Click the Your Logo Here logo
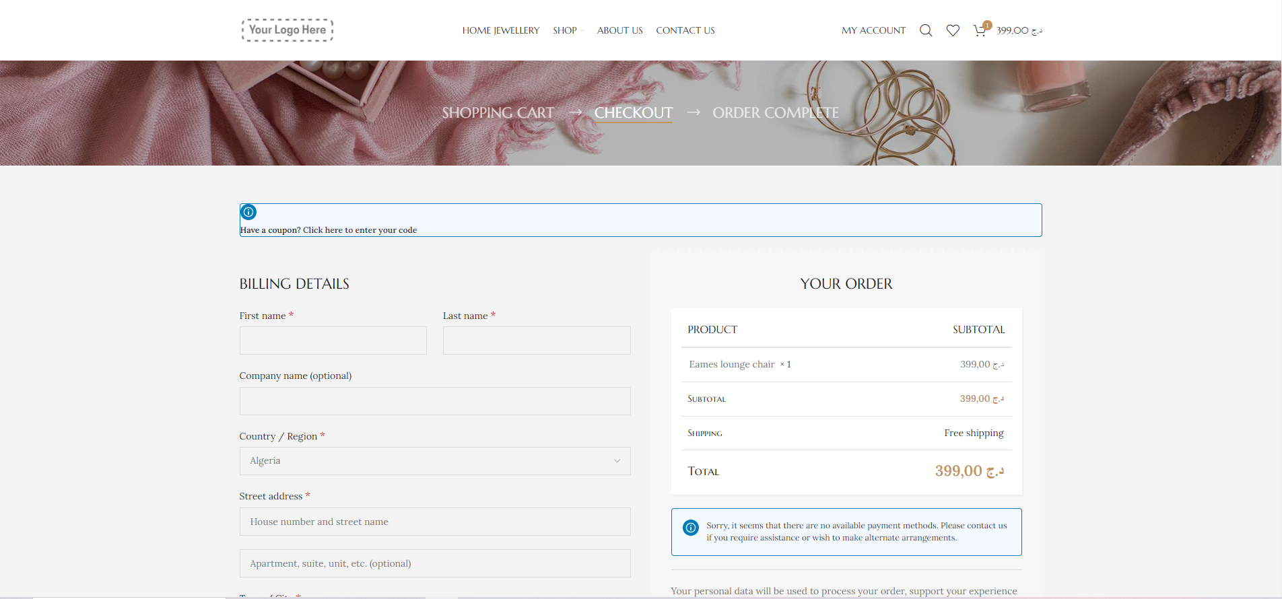 288,30
